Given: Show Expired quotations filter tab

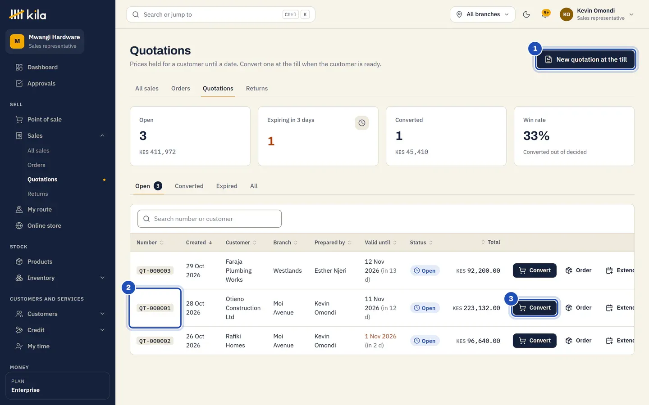Looking at the screenshot, I should 227,186.
